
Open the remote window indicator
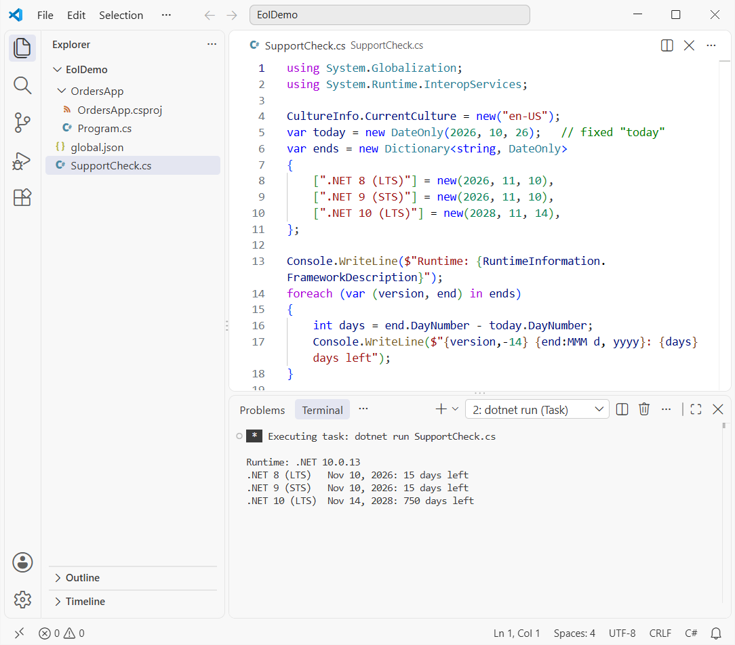[19, 633]
